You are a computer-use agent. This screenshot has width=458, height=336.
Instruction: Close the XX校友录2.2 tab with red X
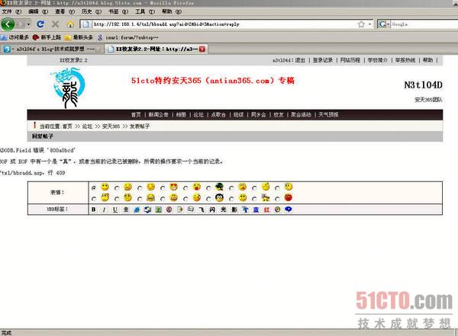202,49
